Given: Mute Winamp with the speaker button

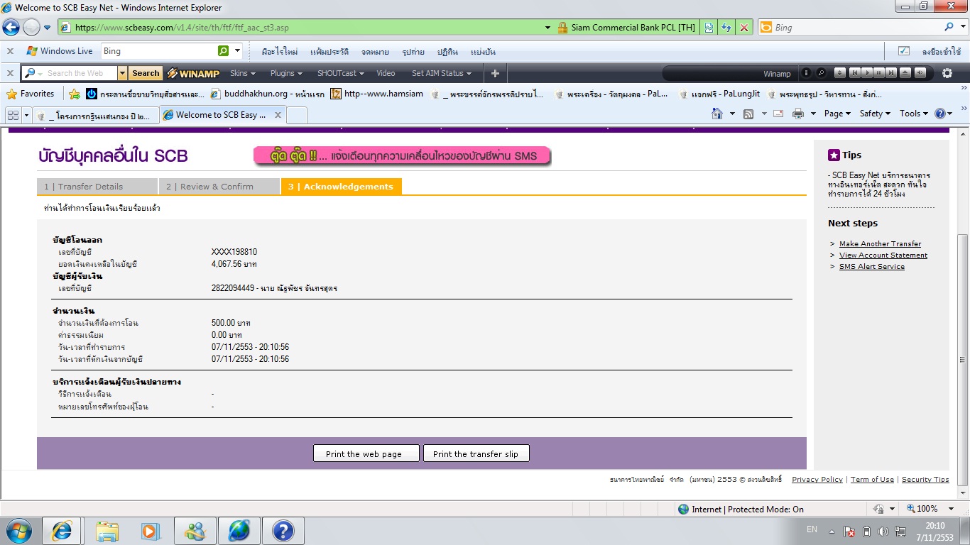Looking at the screenshot, I should point(920,73).
